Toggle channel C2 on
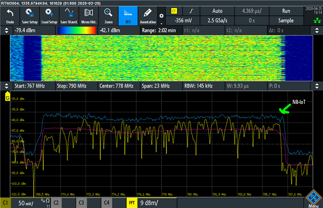The width and height of the screenshot is (323, 208). (56, 203)
